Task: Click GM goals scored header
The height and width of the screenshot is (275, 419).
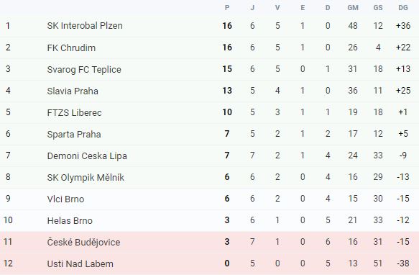Action: click(x=353, y=8)
